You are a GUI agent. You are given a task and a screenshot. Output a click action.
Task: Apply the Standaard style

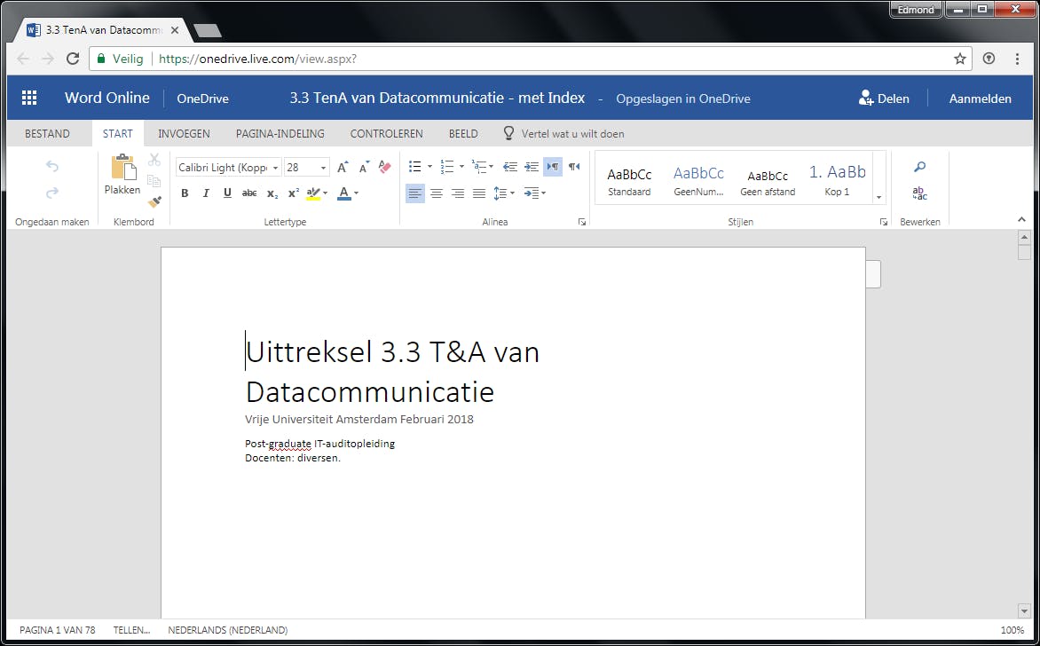pyautogui.click(x=629, y=179)
